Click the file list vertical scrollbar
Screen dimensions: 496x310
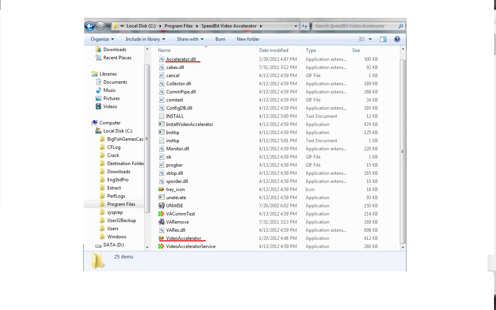pyautogui.click(x=403, y=152)
